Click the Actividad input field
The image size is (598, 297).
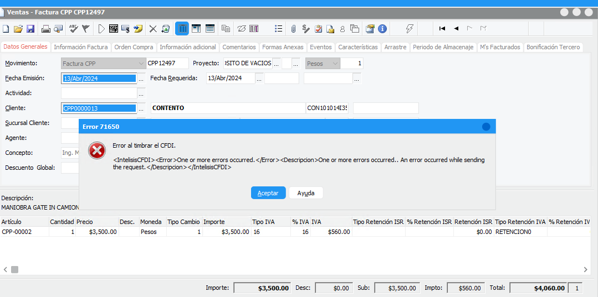click(x=99, y=93)
